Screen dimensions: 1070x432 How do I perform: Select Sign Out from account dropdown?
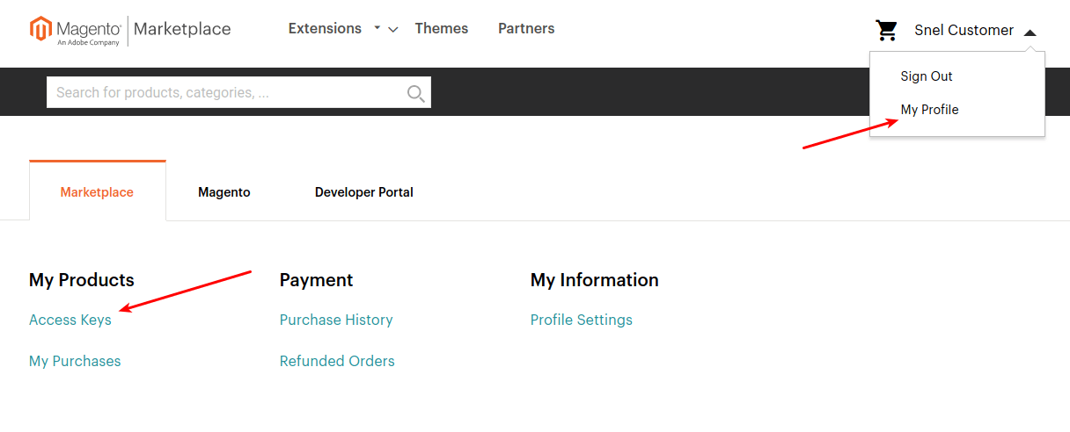927,76
